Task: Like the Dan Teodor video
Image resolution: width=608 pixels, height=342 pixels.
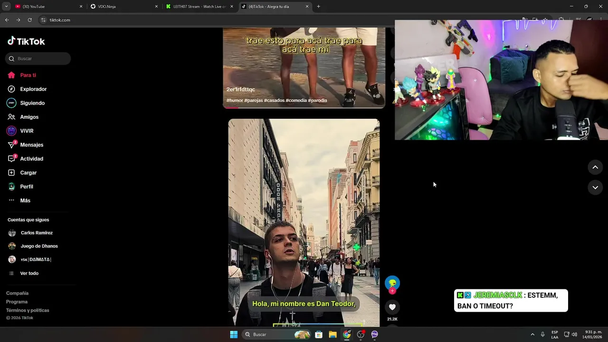Action: tap(392, 307)
